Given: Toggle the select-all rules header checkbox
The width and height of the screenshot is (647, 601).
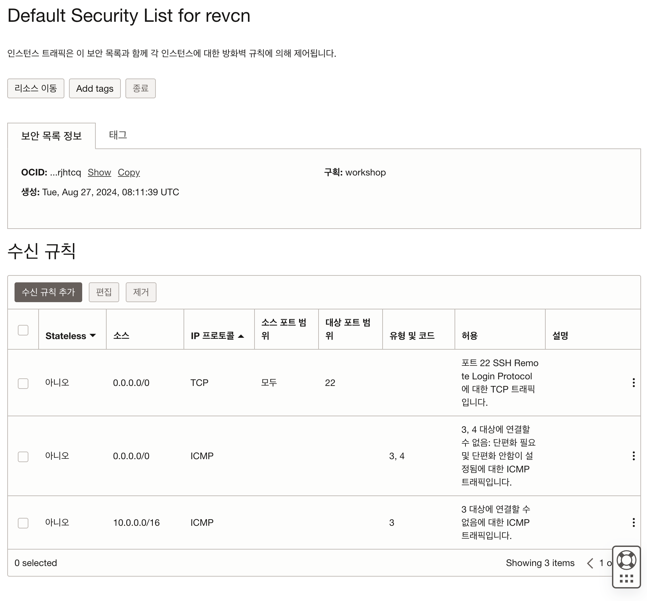Looking at the screenshot, I should (23, 330).
